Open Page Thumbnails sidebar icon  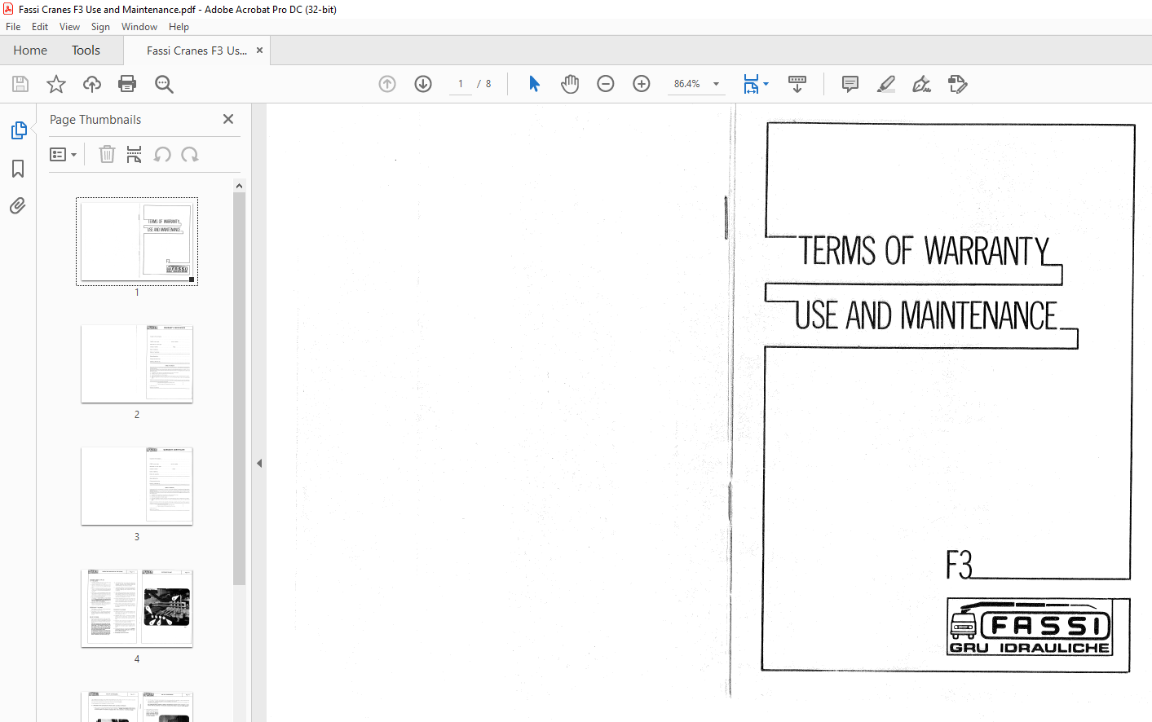(18, 130)
